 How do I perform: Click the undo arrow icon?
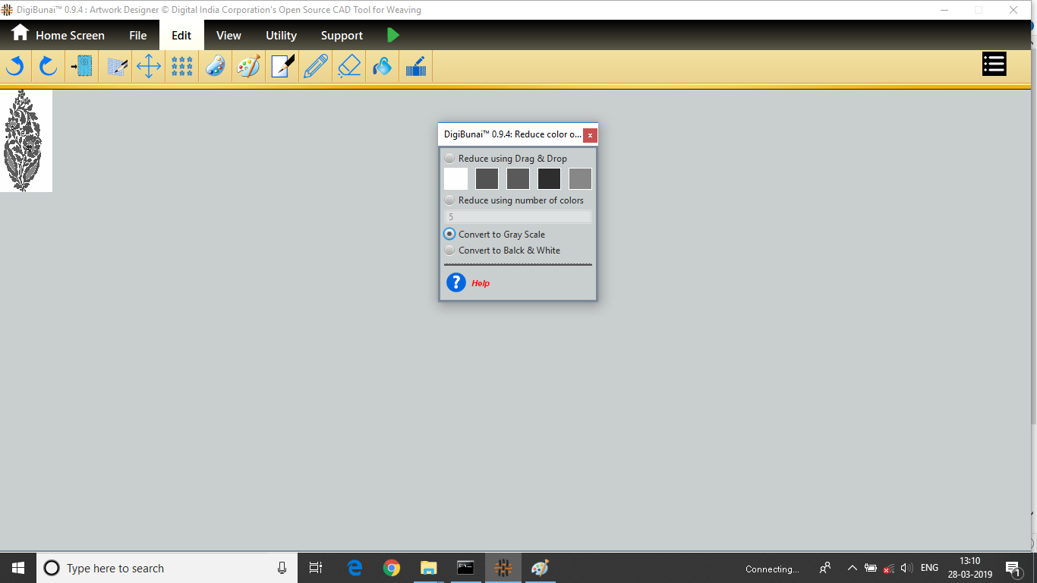coord(15,67)
